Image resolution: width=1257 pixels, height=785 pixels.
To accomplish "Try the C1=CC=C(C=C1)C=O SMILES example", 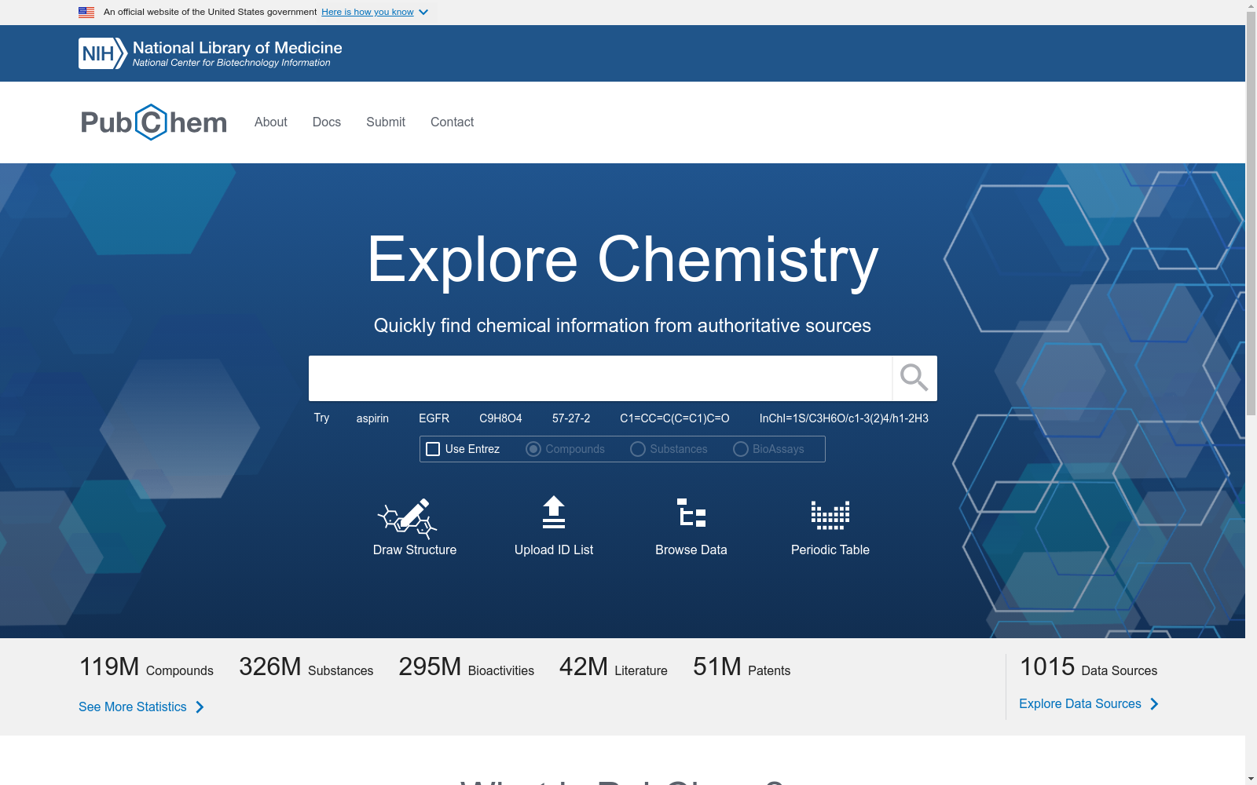I will [x=675, y=418].
